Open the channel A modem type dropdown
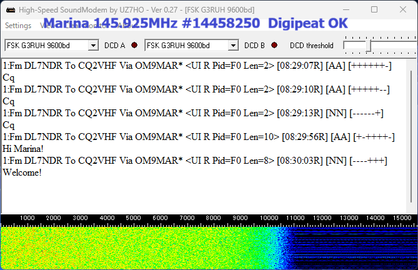 93,45
